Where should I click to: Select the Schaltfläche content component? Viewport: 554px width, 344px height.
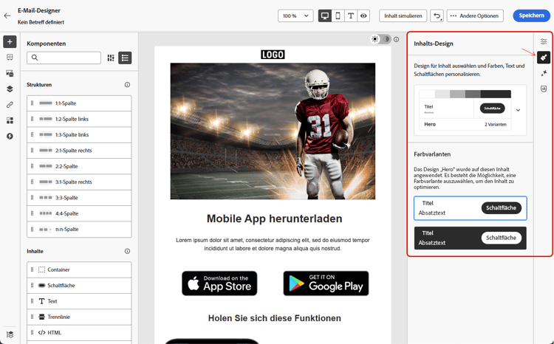[79, 286]
